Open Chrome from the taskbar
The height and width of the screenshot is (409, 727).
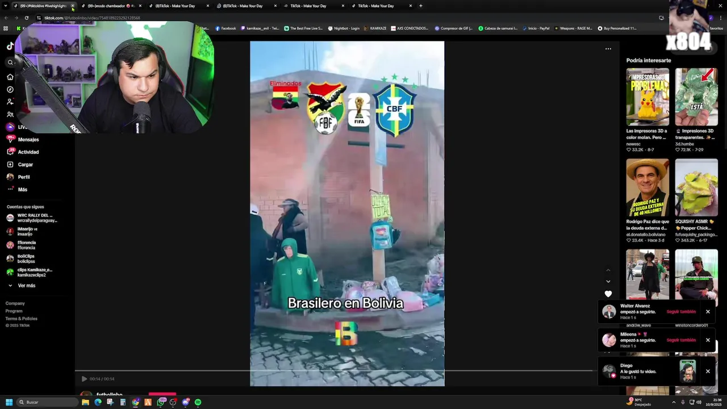(x=135, y=402)
